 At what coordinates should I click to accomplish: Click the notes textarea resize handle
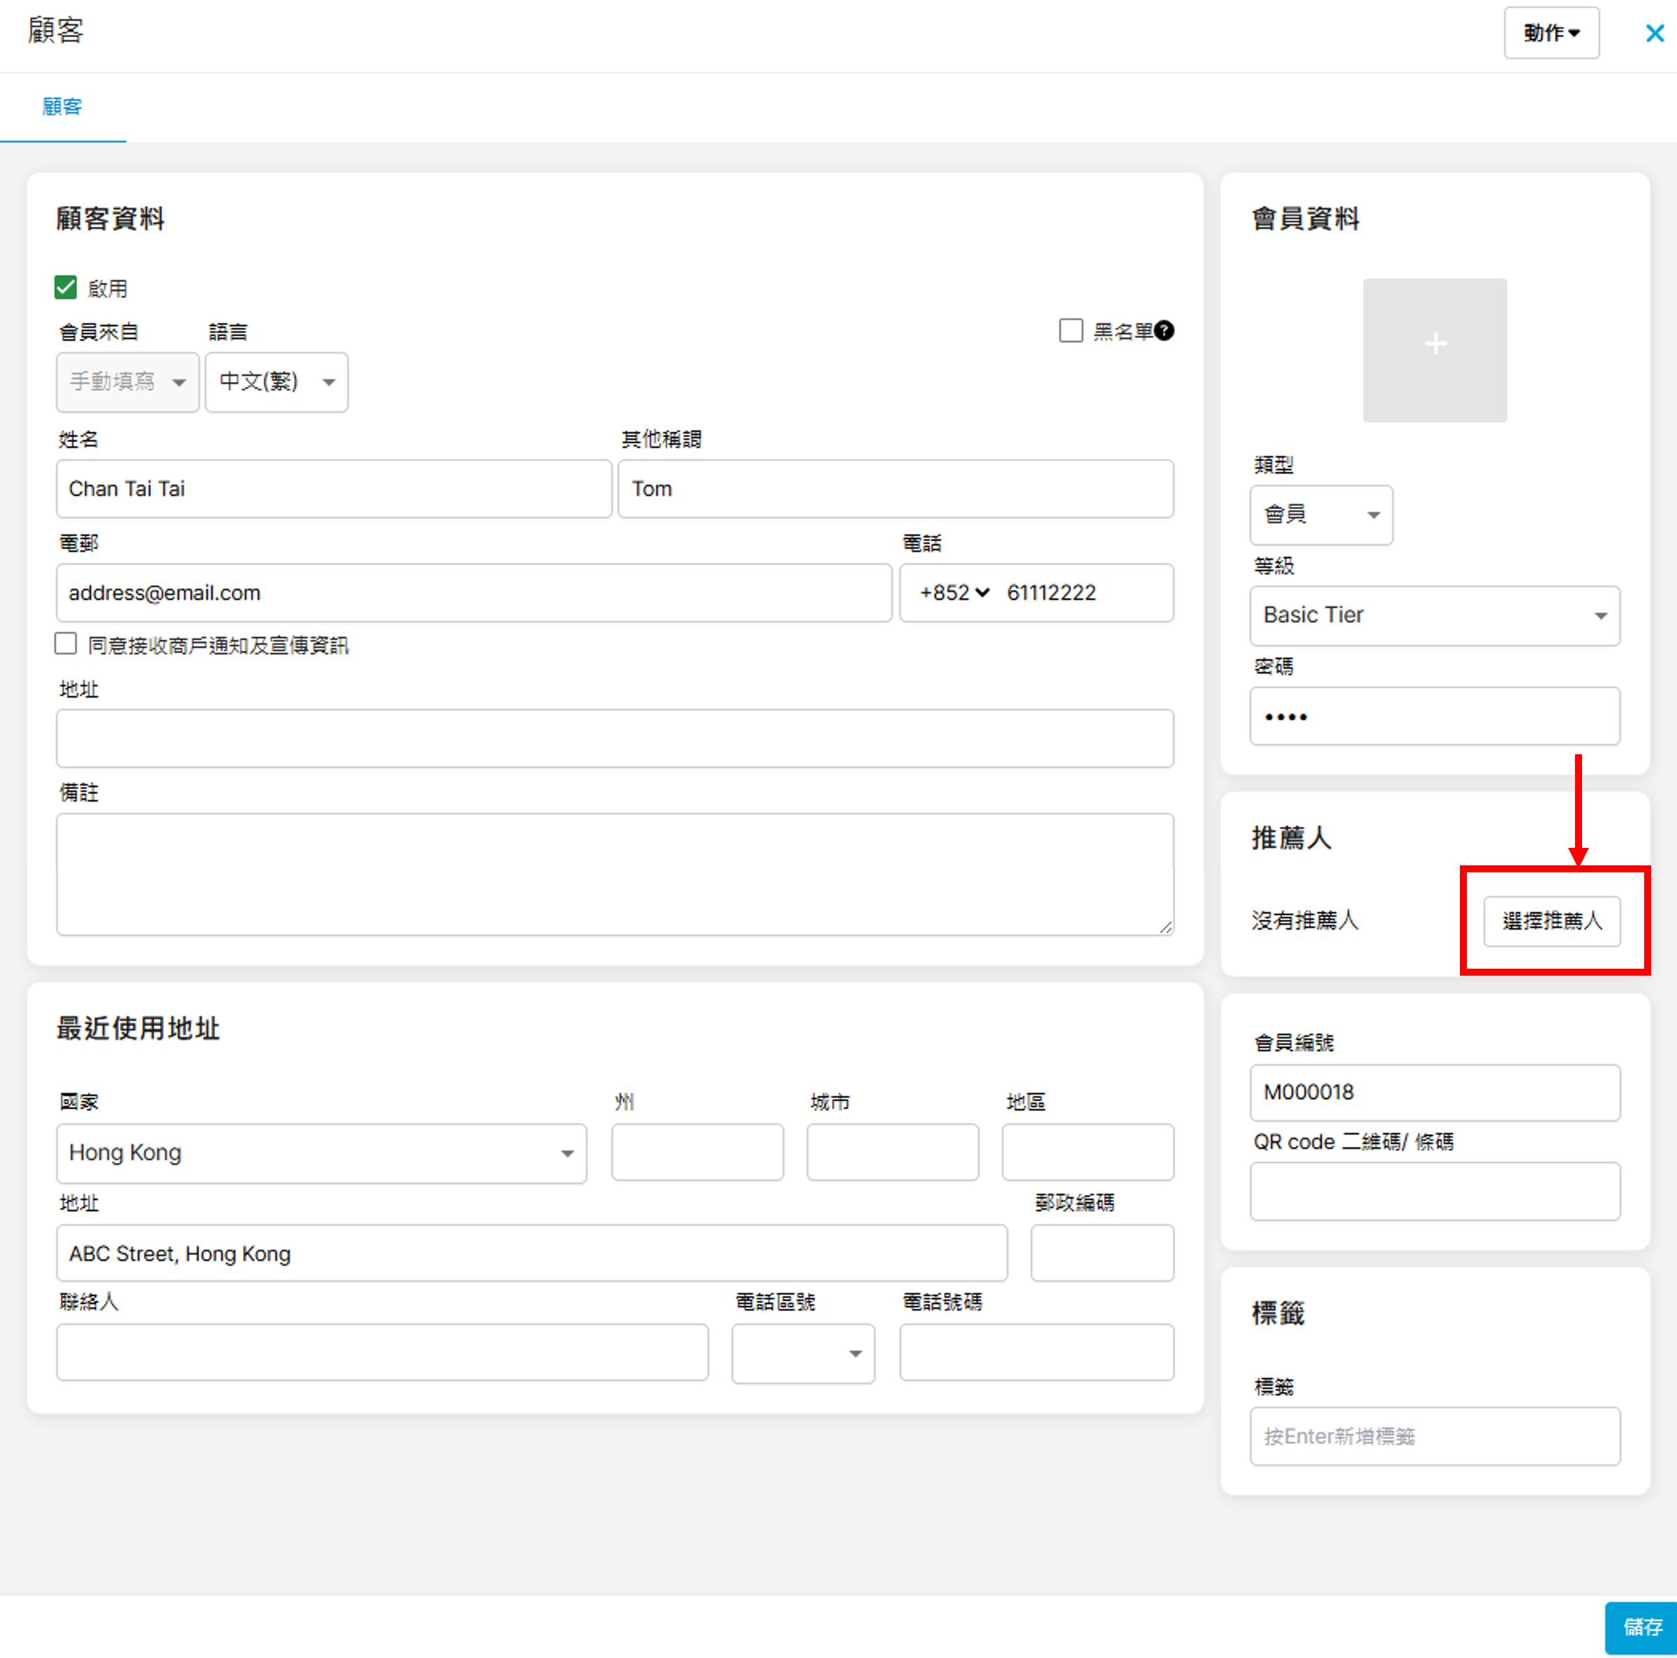coord(1166,927)
